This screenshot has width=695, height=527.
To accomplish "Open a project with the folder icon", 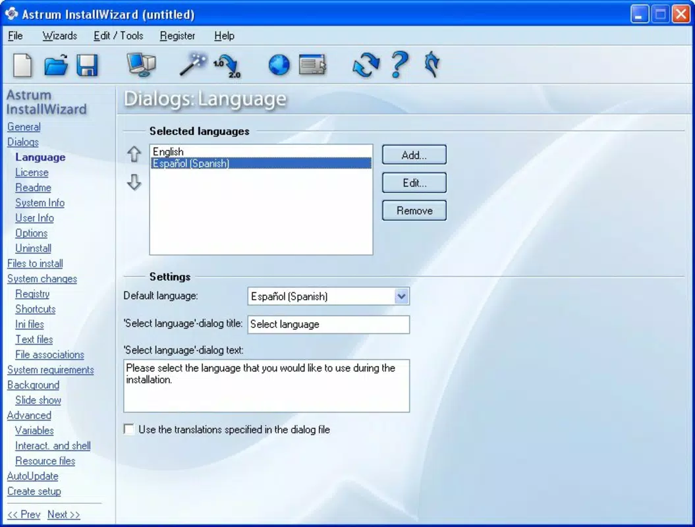I will click(56, 65).
